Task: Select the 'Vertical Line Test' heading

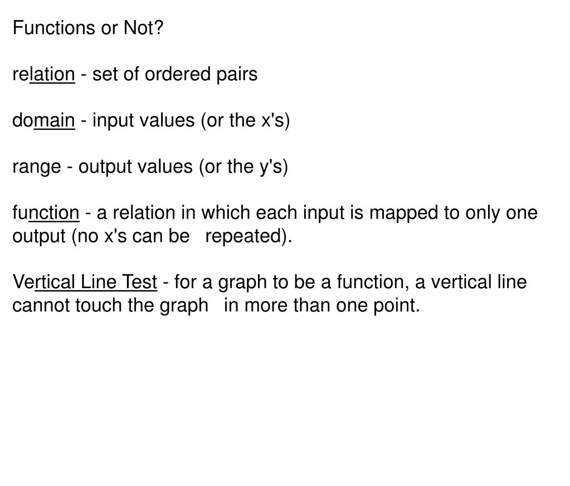Action: [x=85, y=282]
